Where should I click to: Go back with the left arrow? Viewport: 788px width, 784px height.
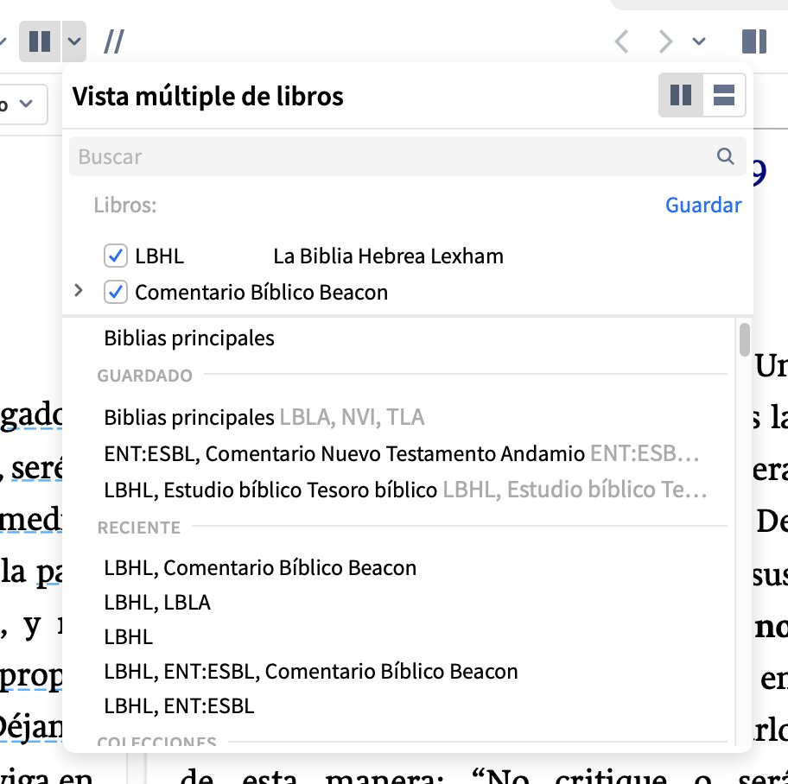click(x=621, y=41)
